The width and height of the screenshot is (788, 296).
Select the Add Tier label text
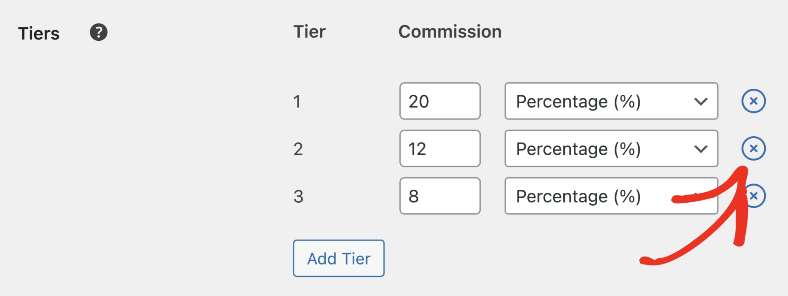(x=338, y=258)
